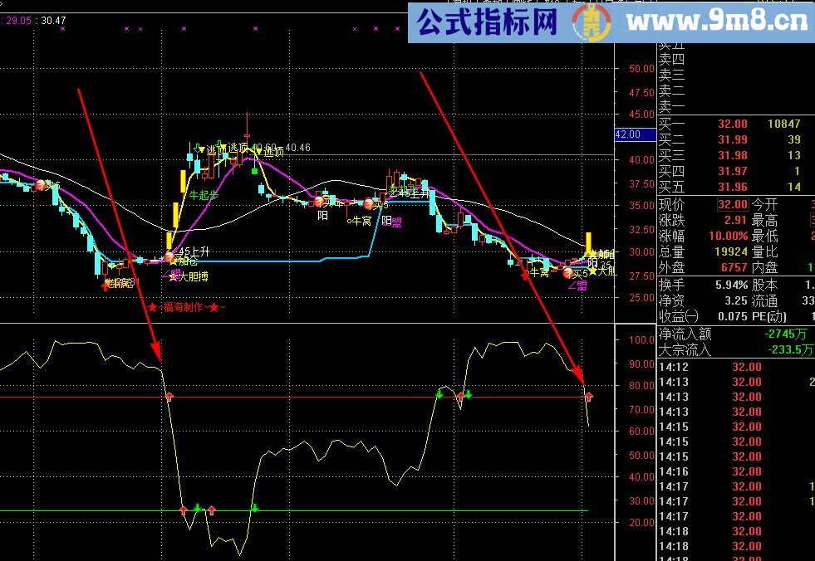Select the '牛起步' signal label

pos(204,195)
